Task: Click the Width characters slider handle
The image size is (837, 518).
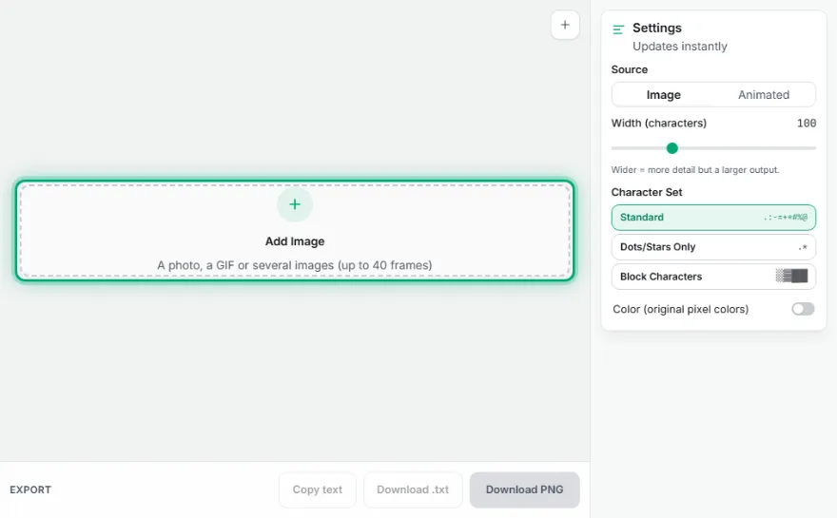Action: tap(672, 148)
